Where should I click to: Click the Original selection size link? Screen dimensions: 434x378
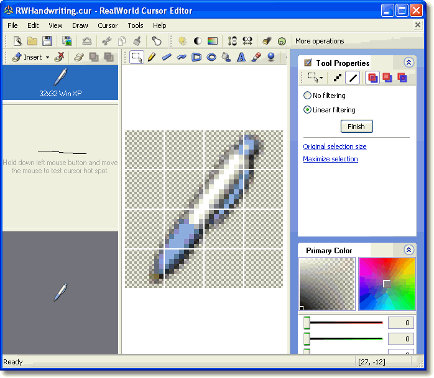click(x=335, y=146)
